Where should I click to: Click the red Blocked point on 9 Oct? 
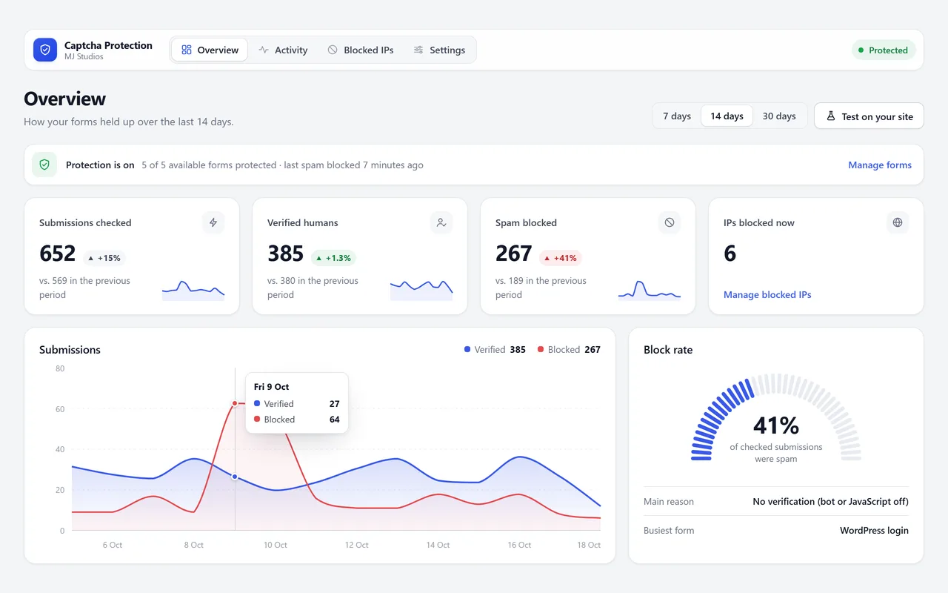pos(235,403)
